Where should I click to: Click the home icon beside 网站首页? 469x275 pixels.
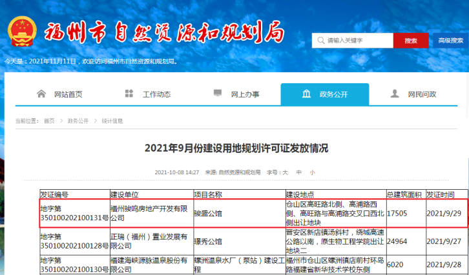41,94
